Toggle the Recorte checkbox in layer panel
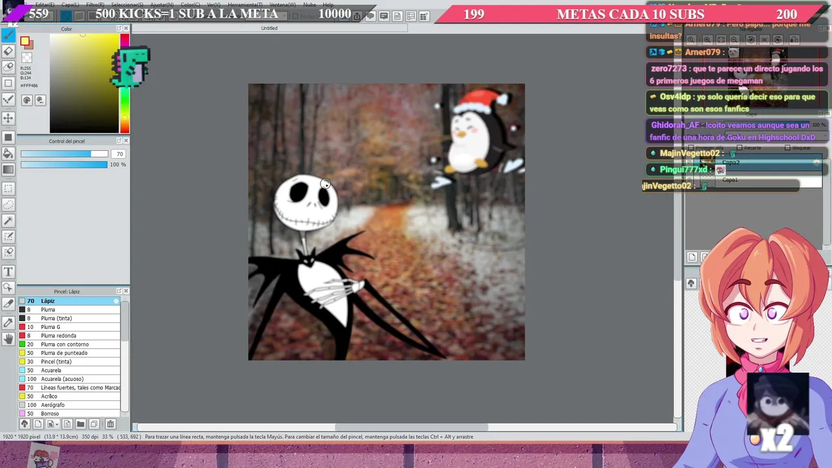832x468 pixels. click(x=739, y=148)
